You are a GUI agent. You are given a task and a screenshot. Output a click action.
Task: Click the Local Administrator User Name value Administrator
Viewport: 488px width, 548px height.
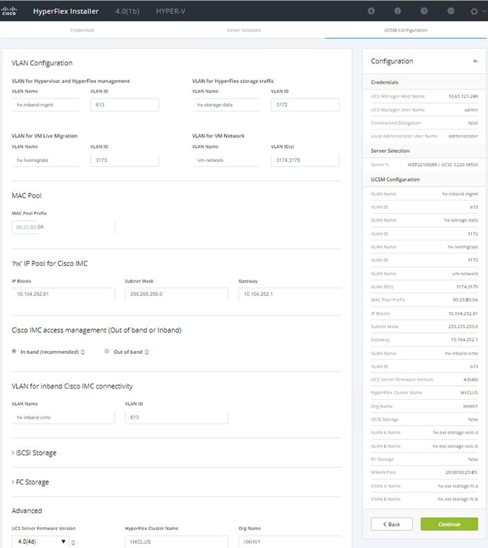pyautogui.click(x=463, y=136)
